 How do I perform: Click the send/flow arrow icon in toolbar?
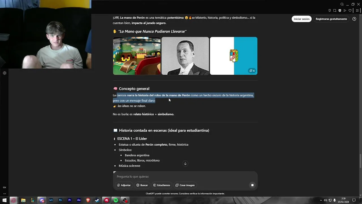pos(345,10)
